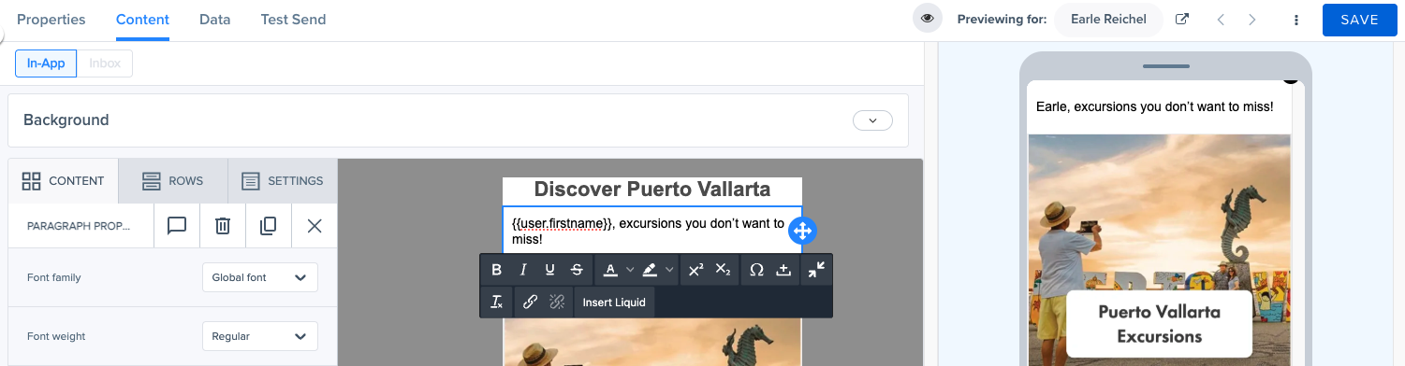This screenshot has height=366, width=1405.
Task: Switch to the ROWS editor tab
Action: coord(173,181)
